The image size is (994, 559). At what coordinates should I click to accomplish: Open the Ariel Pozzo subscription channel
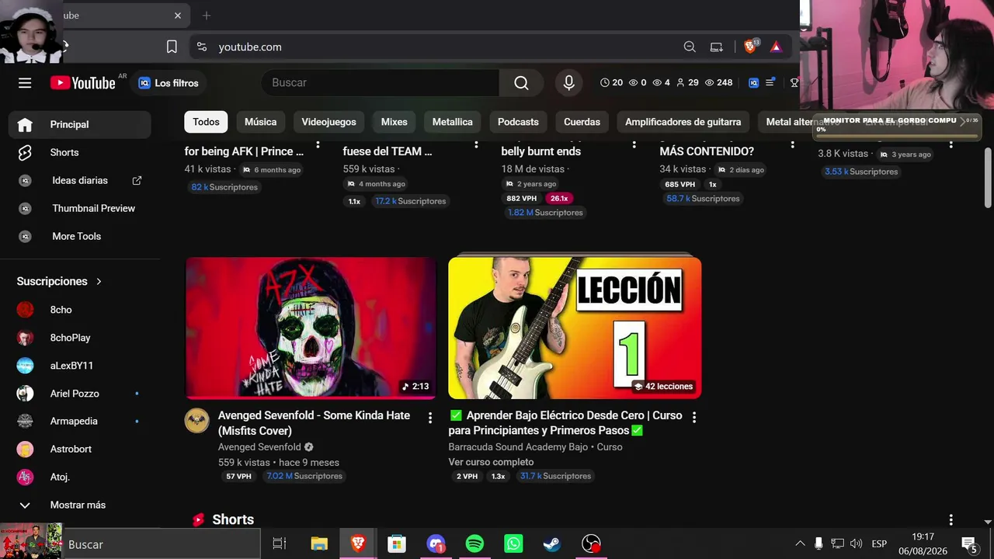point(80,394)
